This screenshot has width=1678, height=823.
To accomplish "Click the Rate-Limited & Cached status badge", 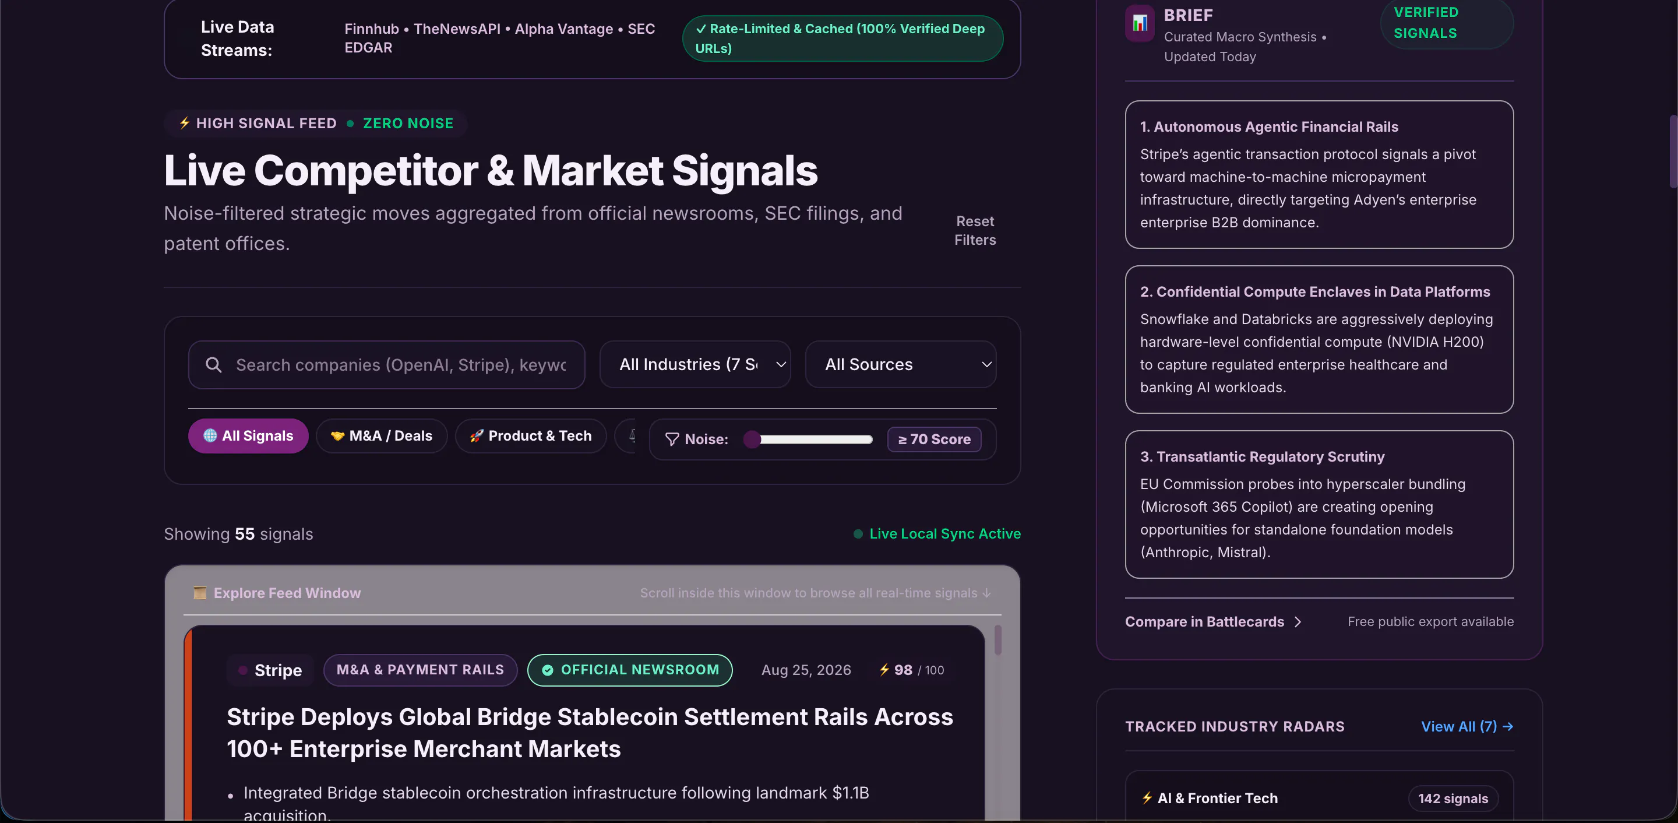I will [x=842, y=38].
